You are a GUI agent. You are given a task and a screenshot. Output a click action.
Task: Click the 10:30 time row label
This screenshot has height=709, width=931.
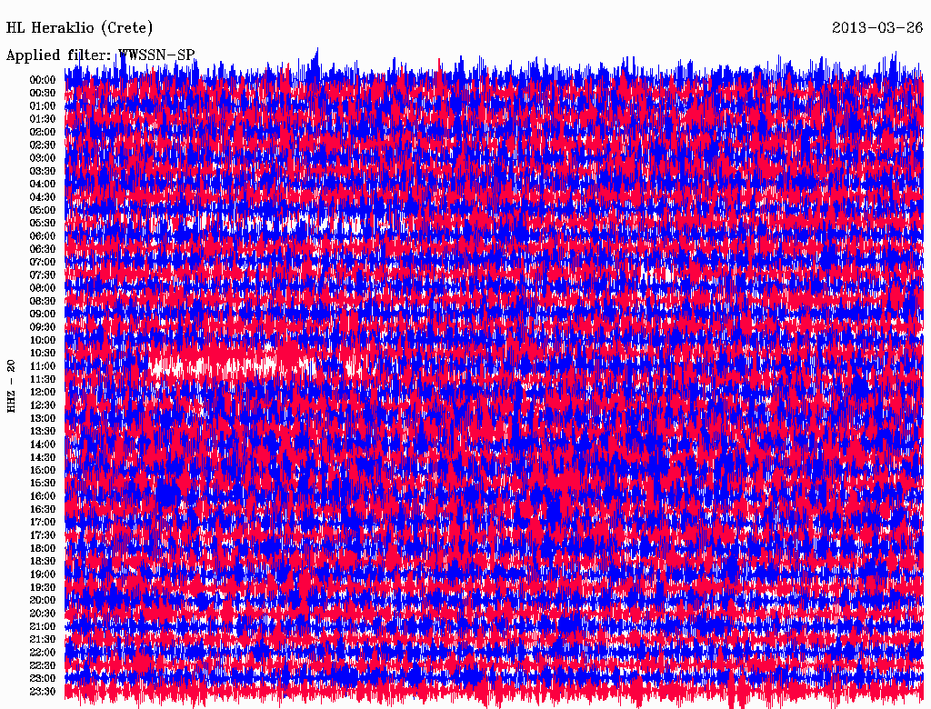[43, 354]
